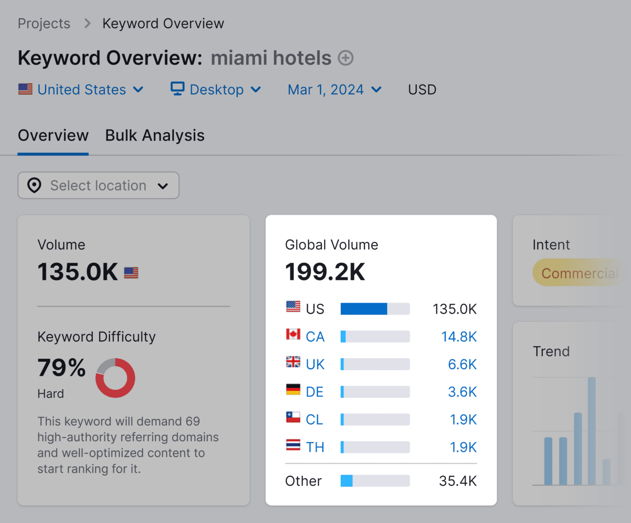Click the US flag next to 135.0K volume
This screenshot has height=523, width=631.
tap(130, 272)
